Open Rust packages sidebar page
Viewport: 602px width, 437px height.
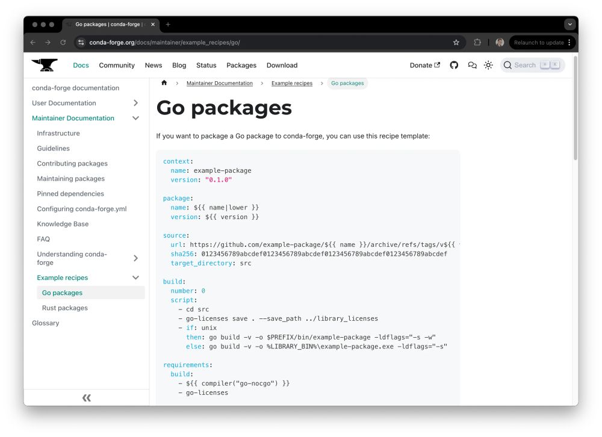click(x=65, y=308)
